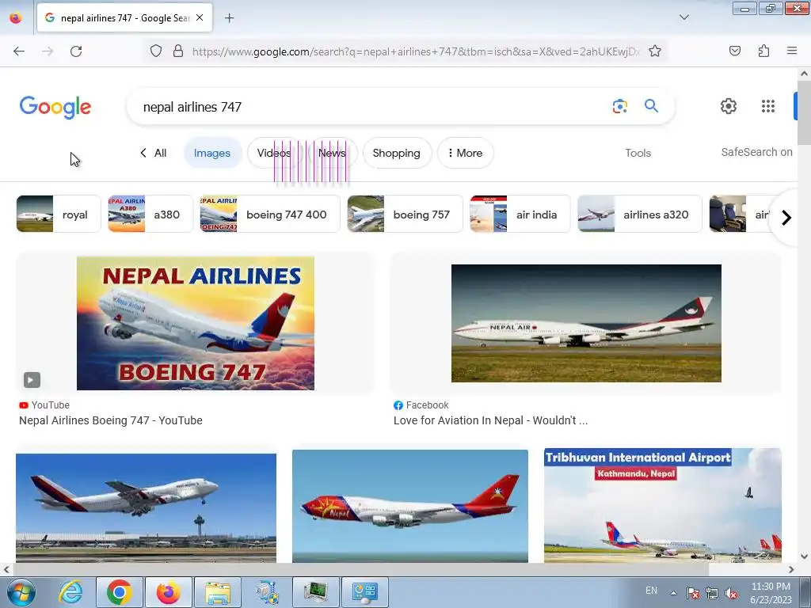View site security padlock info
This screenshot has width=811, height=608.
click(x=178, y=51)
